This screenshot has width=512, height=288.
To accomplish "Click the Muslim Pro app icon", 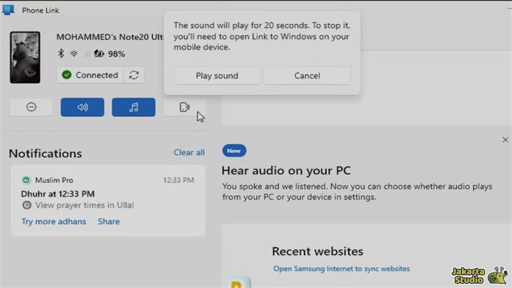I will [x=26, y=180].
